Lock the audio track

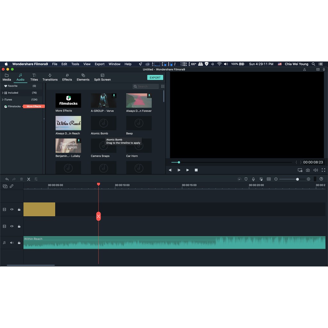(x=19, y=243)
